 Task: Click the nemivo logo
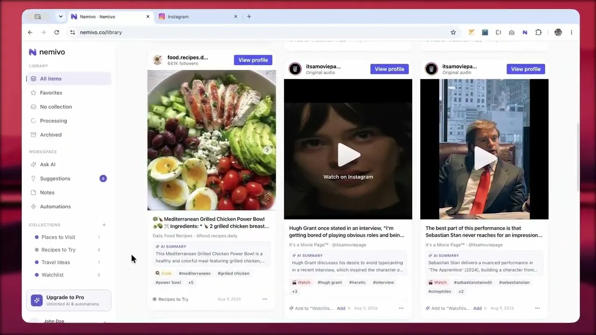click(47, 52)
